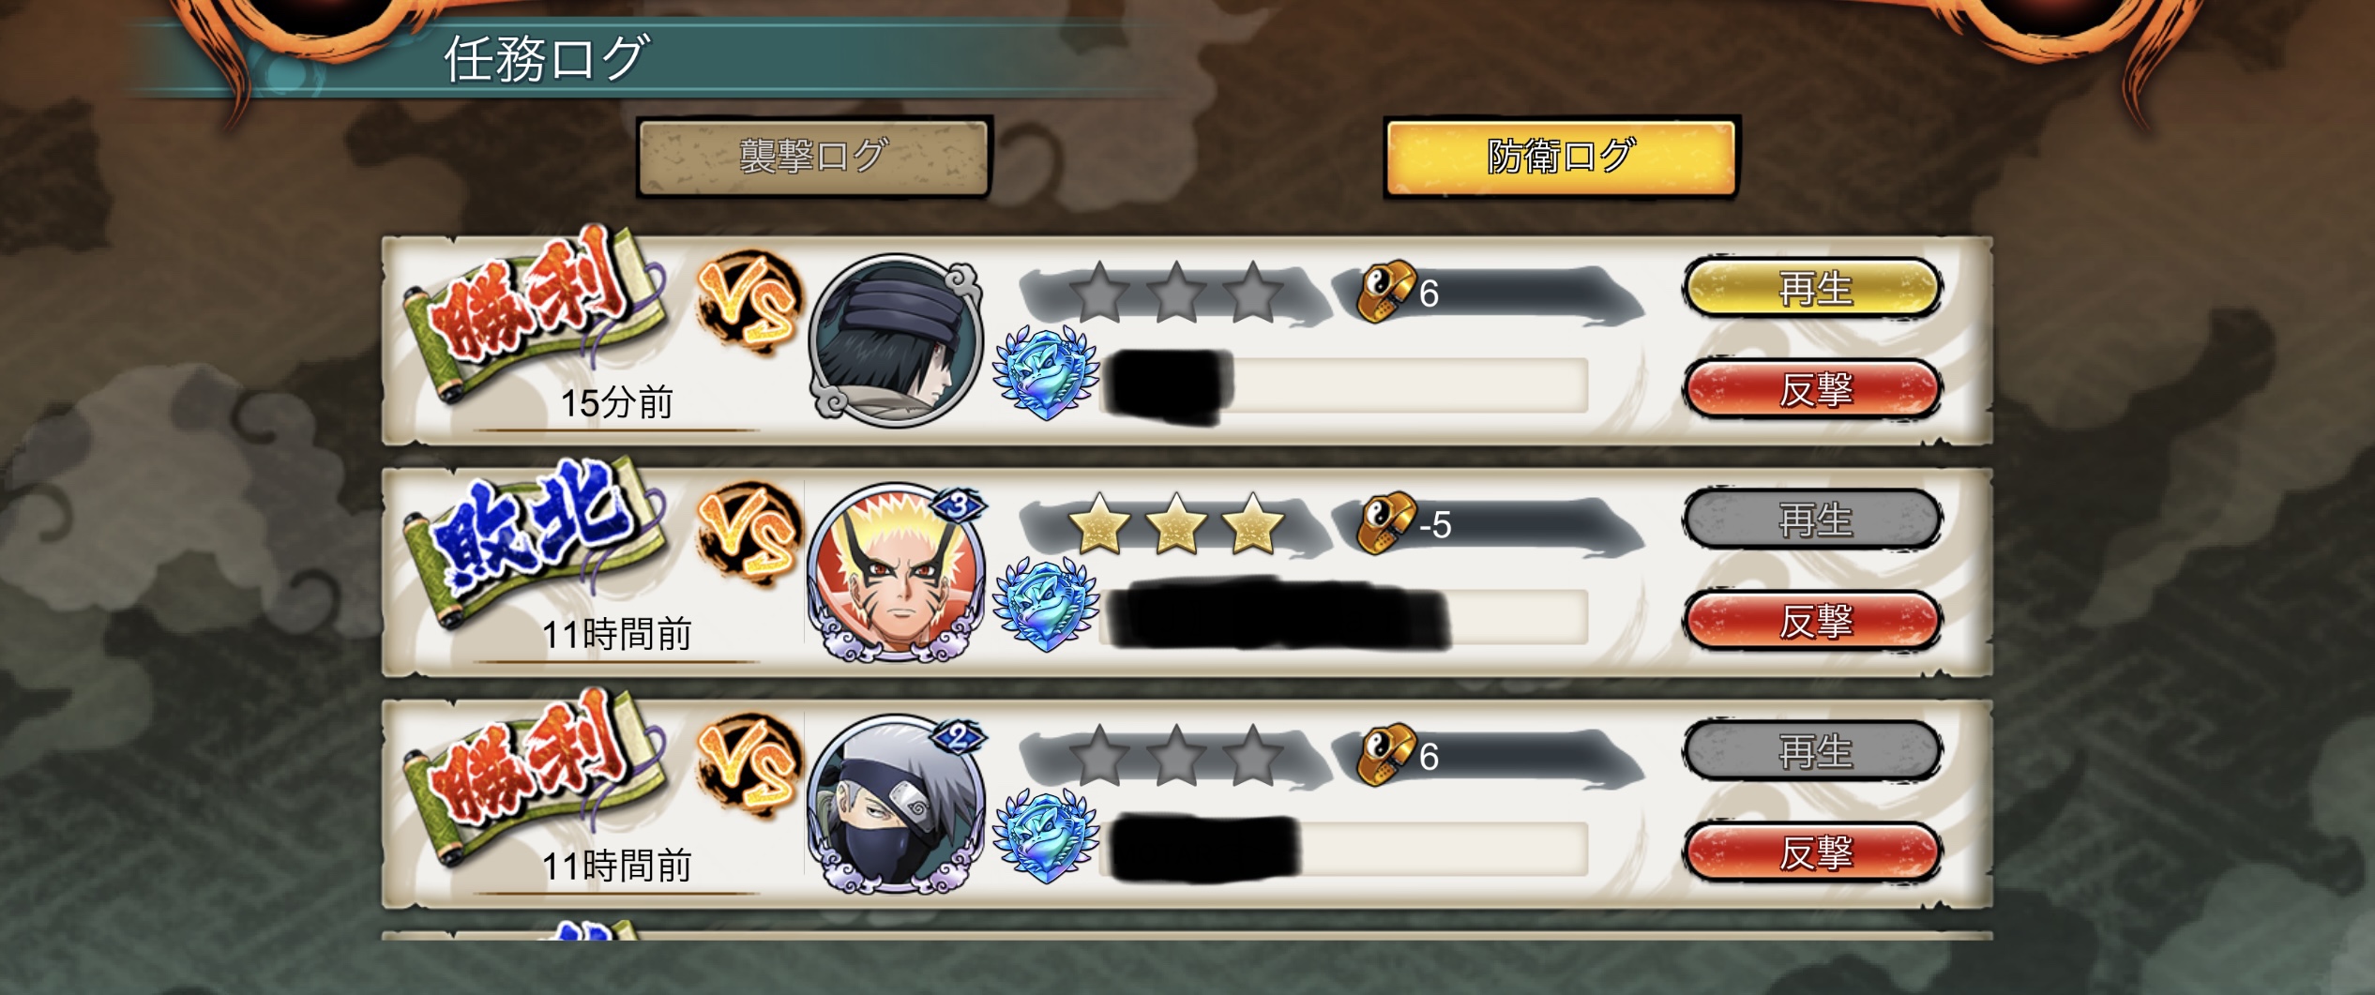Select the 防衛ログ tab
2375x995 pixels.
click(x=1562, y=157)
